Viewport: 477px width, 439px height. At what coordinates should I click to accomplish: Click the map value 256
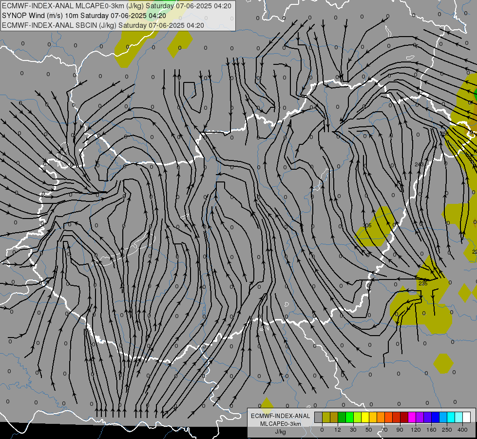pos(444,134)
